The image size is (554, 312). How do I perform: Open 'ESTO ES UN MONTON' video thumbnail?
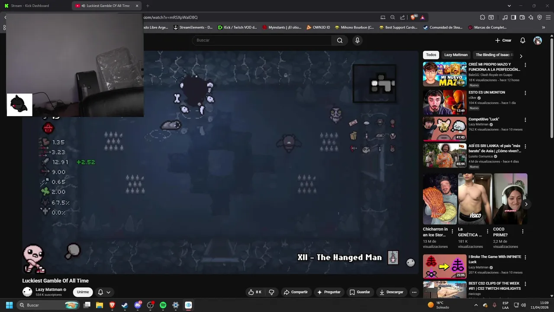(x=444, y=102)
